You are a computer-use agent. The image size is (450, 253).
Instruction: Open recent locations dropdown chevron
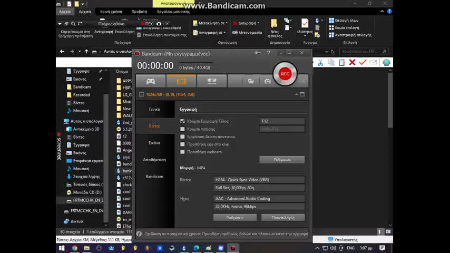click(x=80, y=52)
